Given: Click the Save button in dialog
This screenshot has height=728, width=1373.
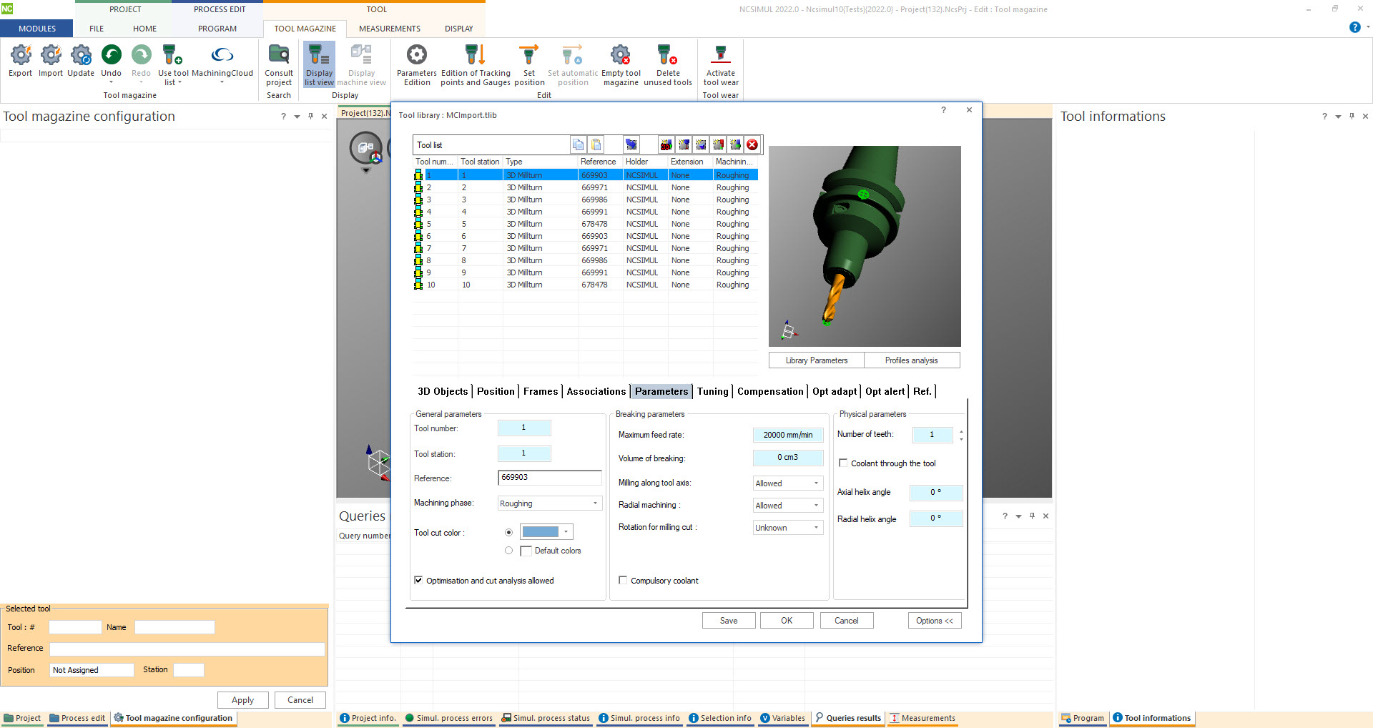Looking at the screenshot, I should click(728, 621).
